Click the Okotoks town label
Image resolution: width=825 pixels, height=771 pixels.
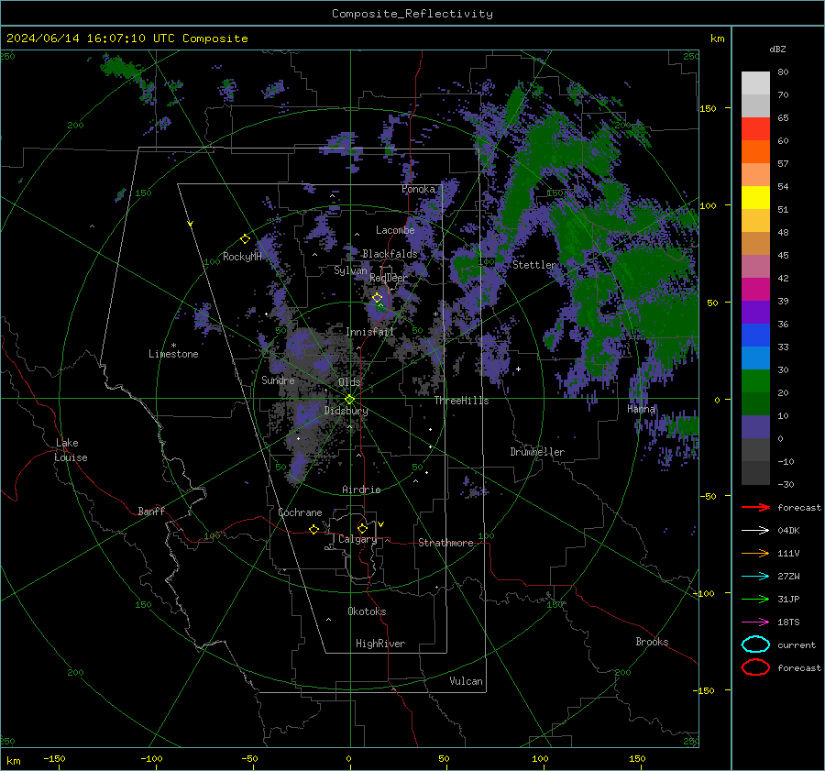(367, 611)
